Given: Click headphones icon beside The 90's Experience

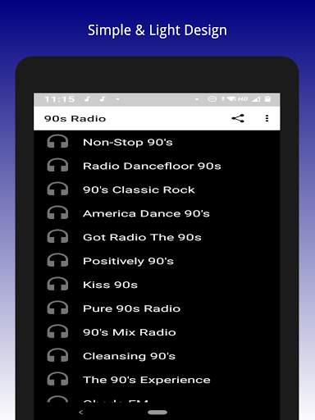Looking at the screenshot, I should click(57, 380).
